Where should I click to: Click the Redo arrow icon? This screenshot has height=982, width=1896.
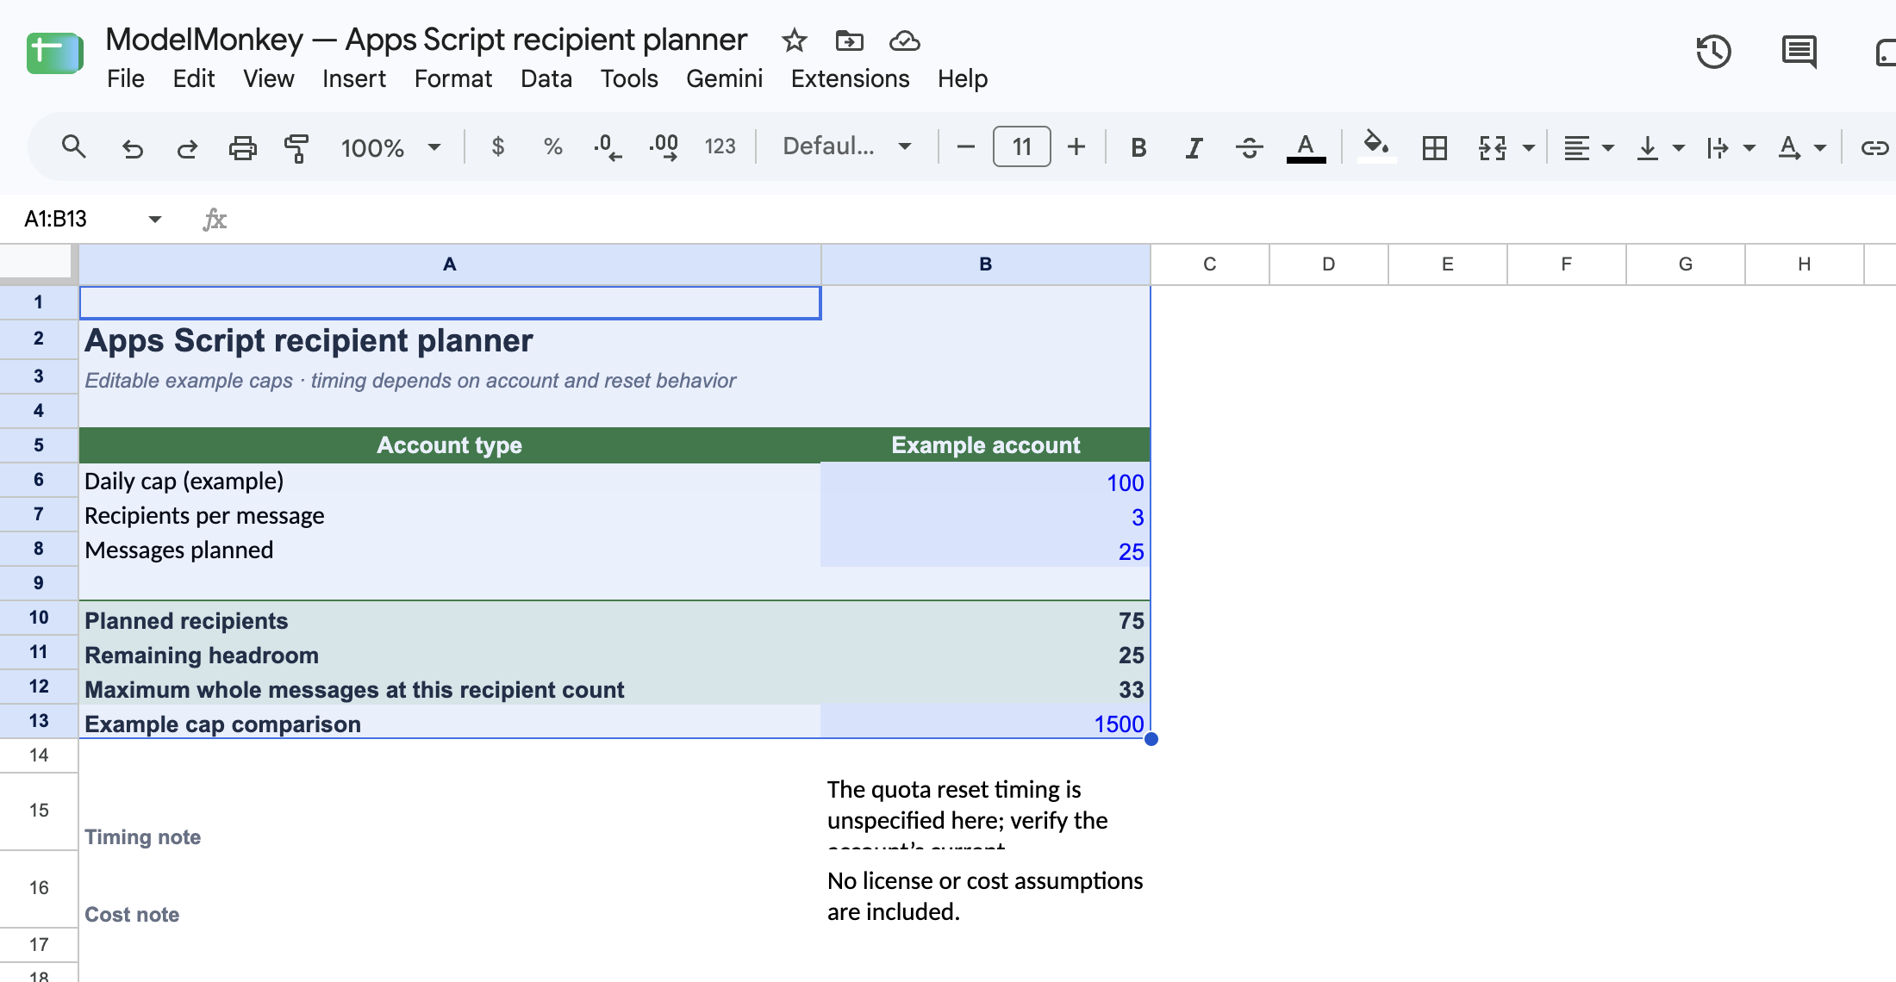(x=187, y=148)
